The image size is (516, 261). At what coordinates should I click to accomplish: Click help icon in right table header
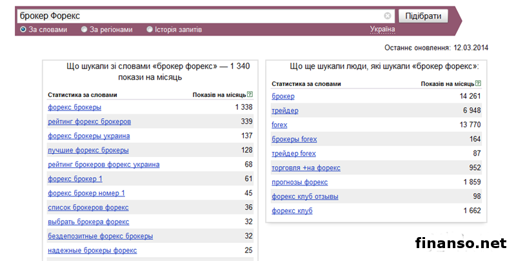pyautogui.click(x=477, y=84)
